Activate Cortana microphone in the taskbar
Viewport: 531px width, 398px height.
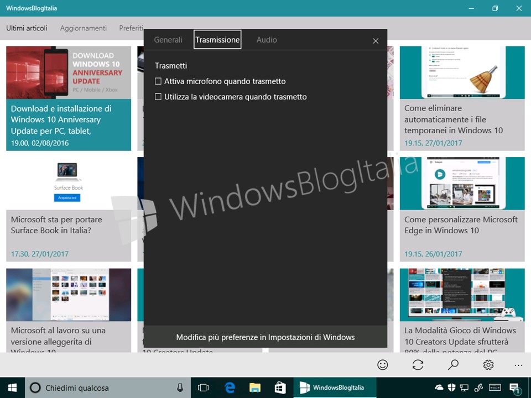click(x=180, y=387)
